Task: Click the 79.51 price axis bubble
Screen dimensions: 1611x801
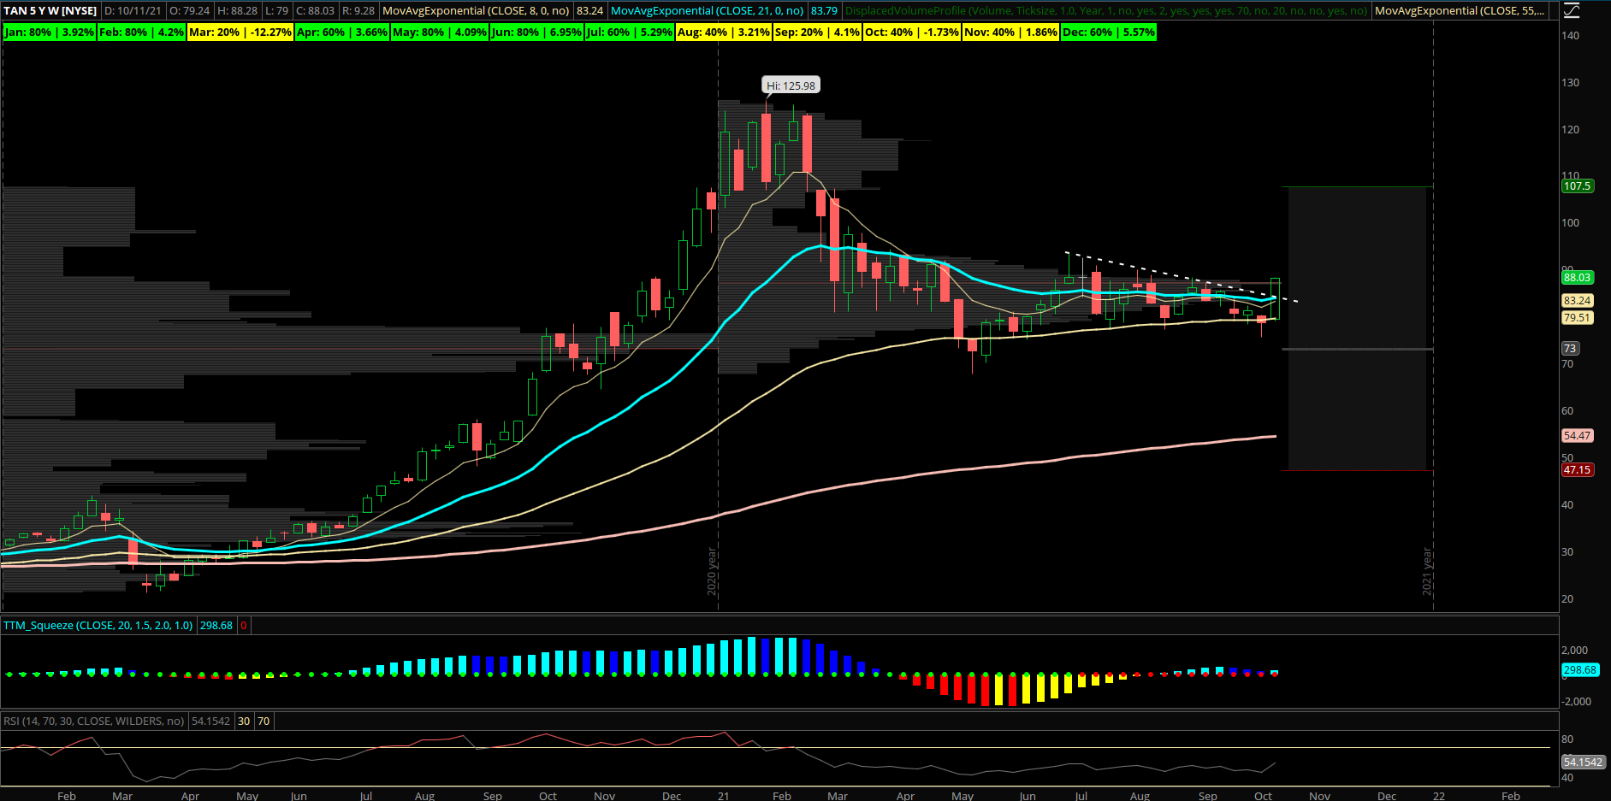Action: click(x=1578, y=318)
